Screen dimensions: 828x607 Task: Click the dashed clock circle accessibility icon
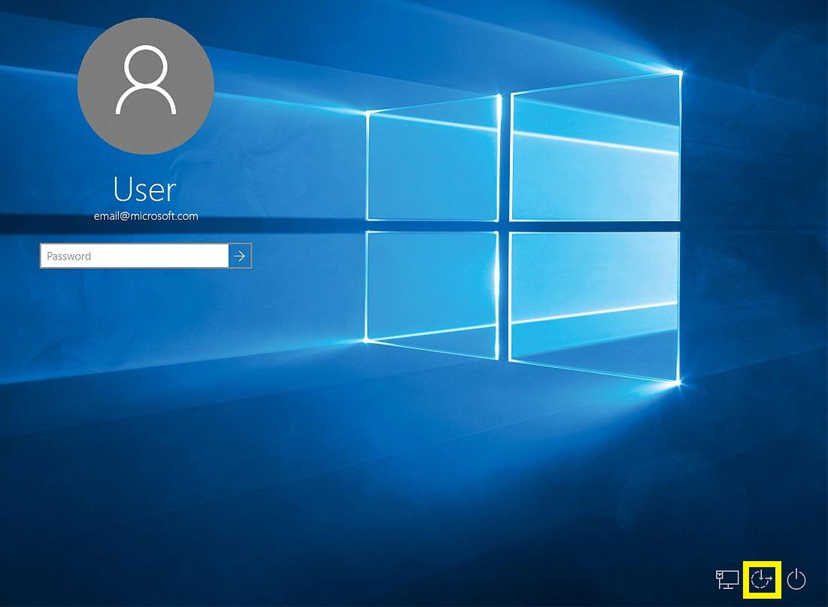pyautogui.click(x=760, y=580)
